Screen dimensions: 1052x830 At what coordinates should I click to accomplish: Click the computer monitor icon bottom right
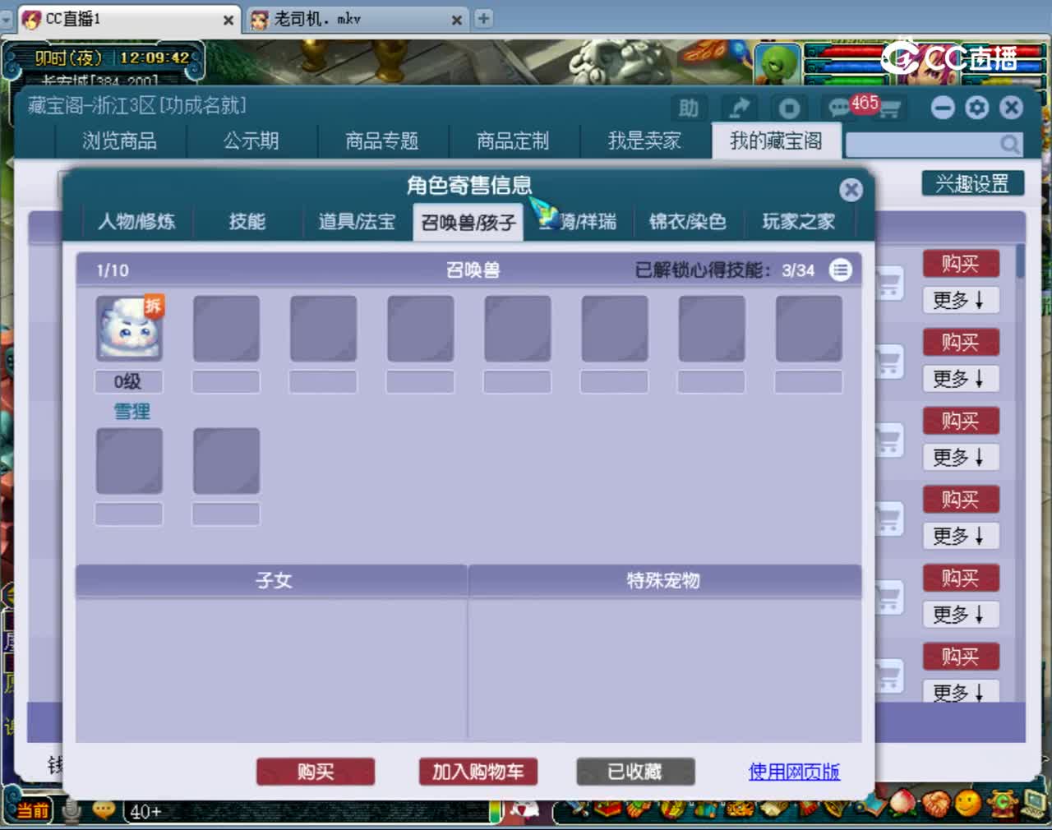point(1034,802)
